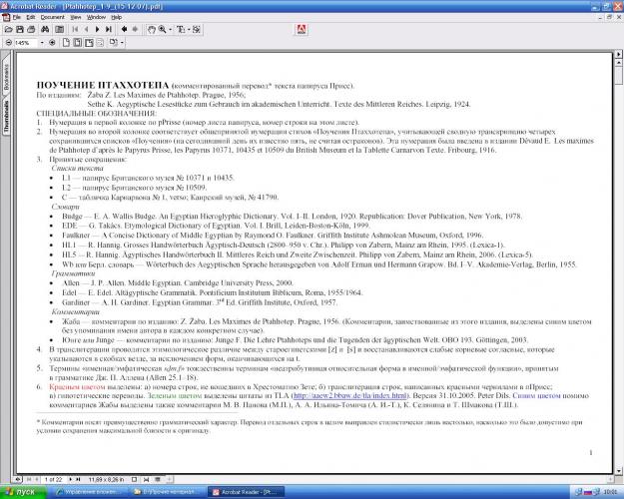The width and height of the screenshot is (624, 499).
Task: Toggle the navigation pane button in the toolbar
Action: tap(59, 30)
